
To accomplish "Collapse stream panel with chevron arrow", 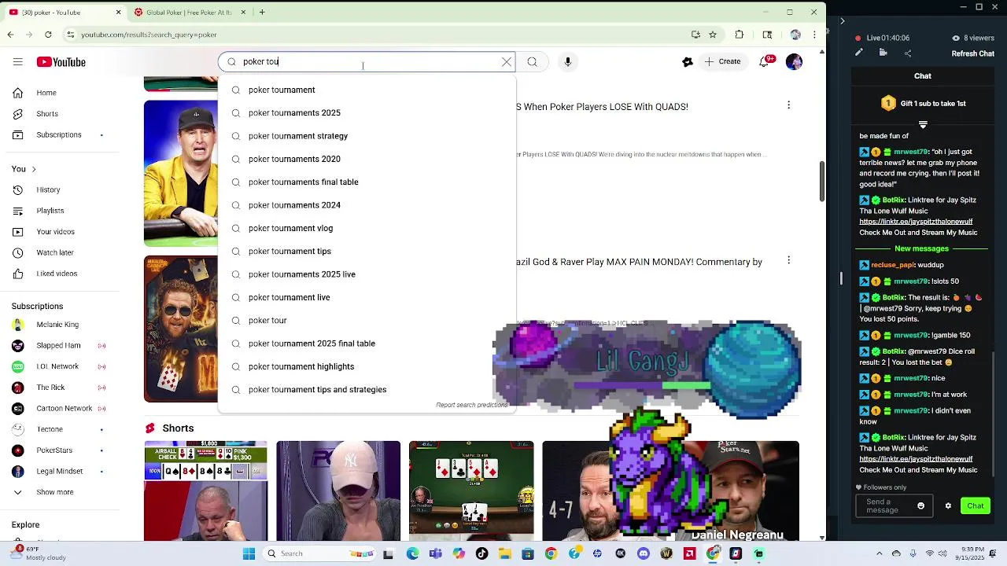I will [843, 21].
